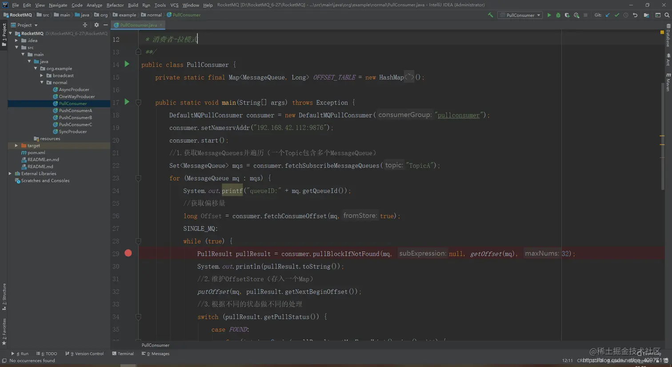
Task: Open the Build menu
Action: click(x=133, y=5)
